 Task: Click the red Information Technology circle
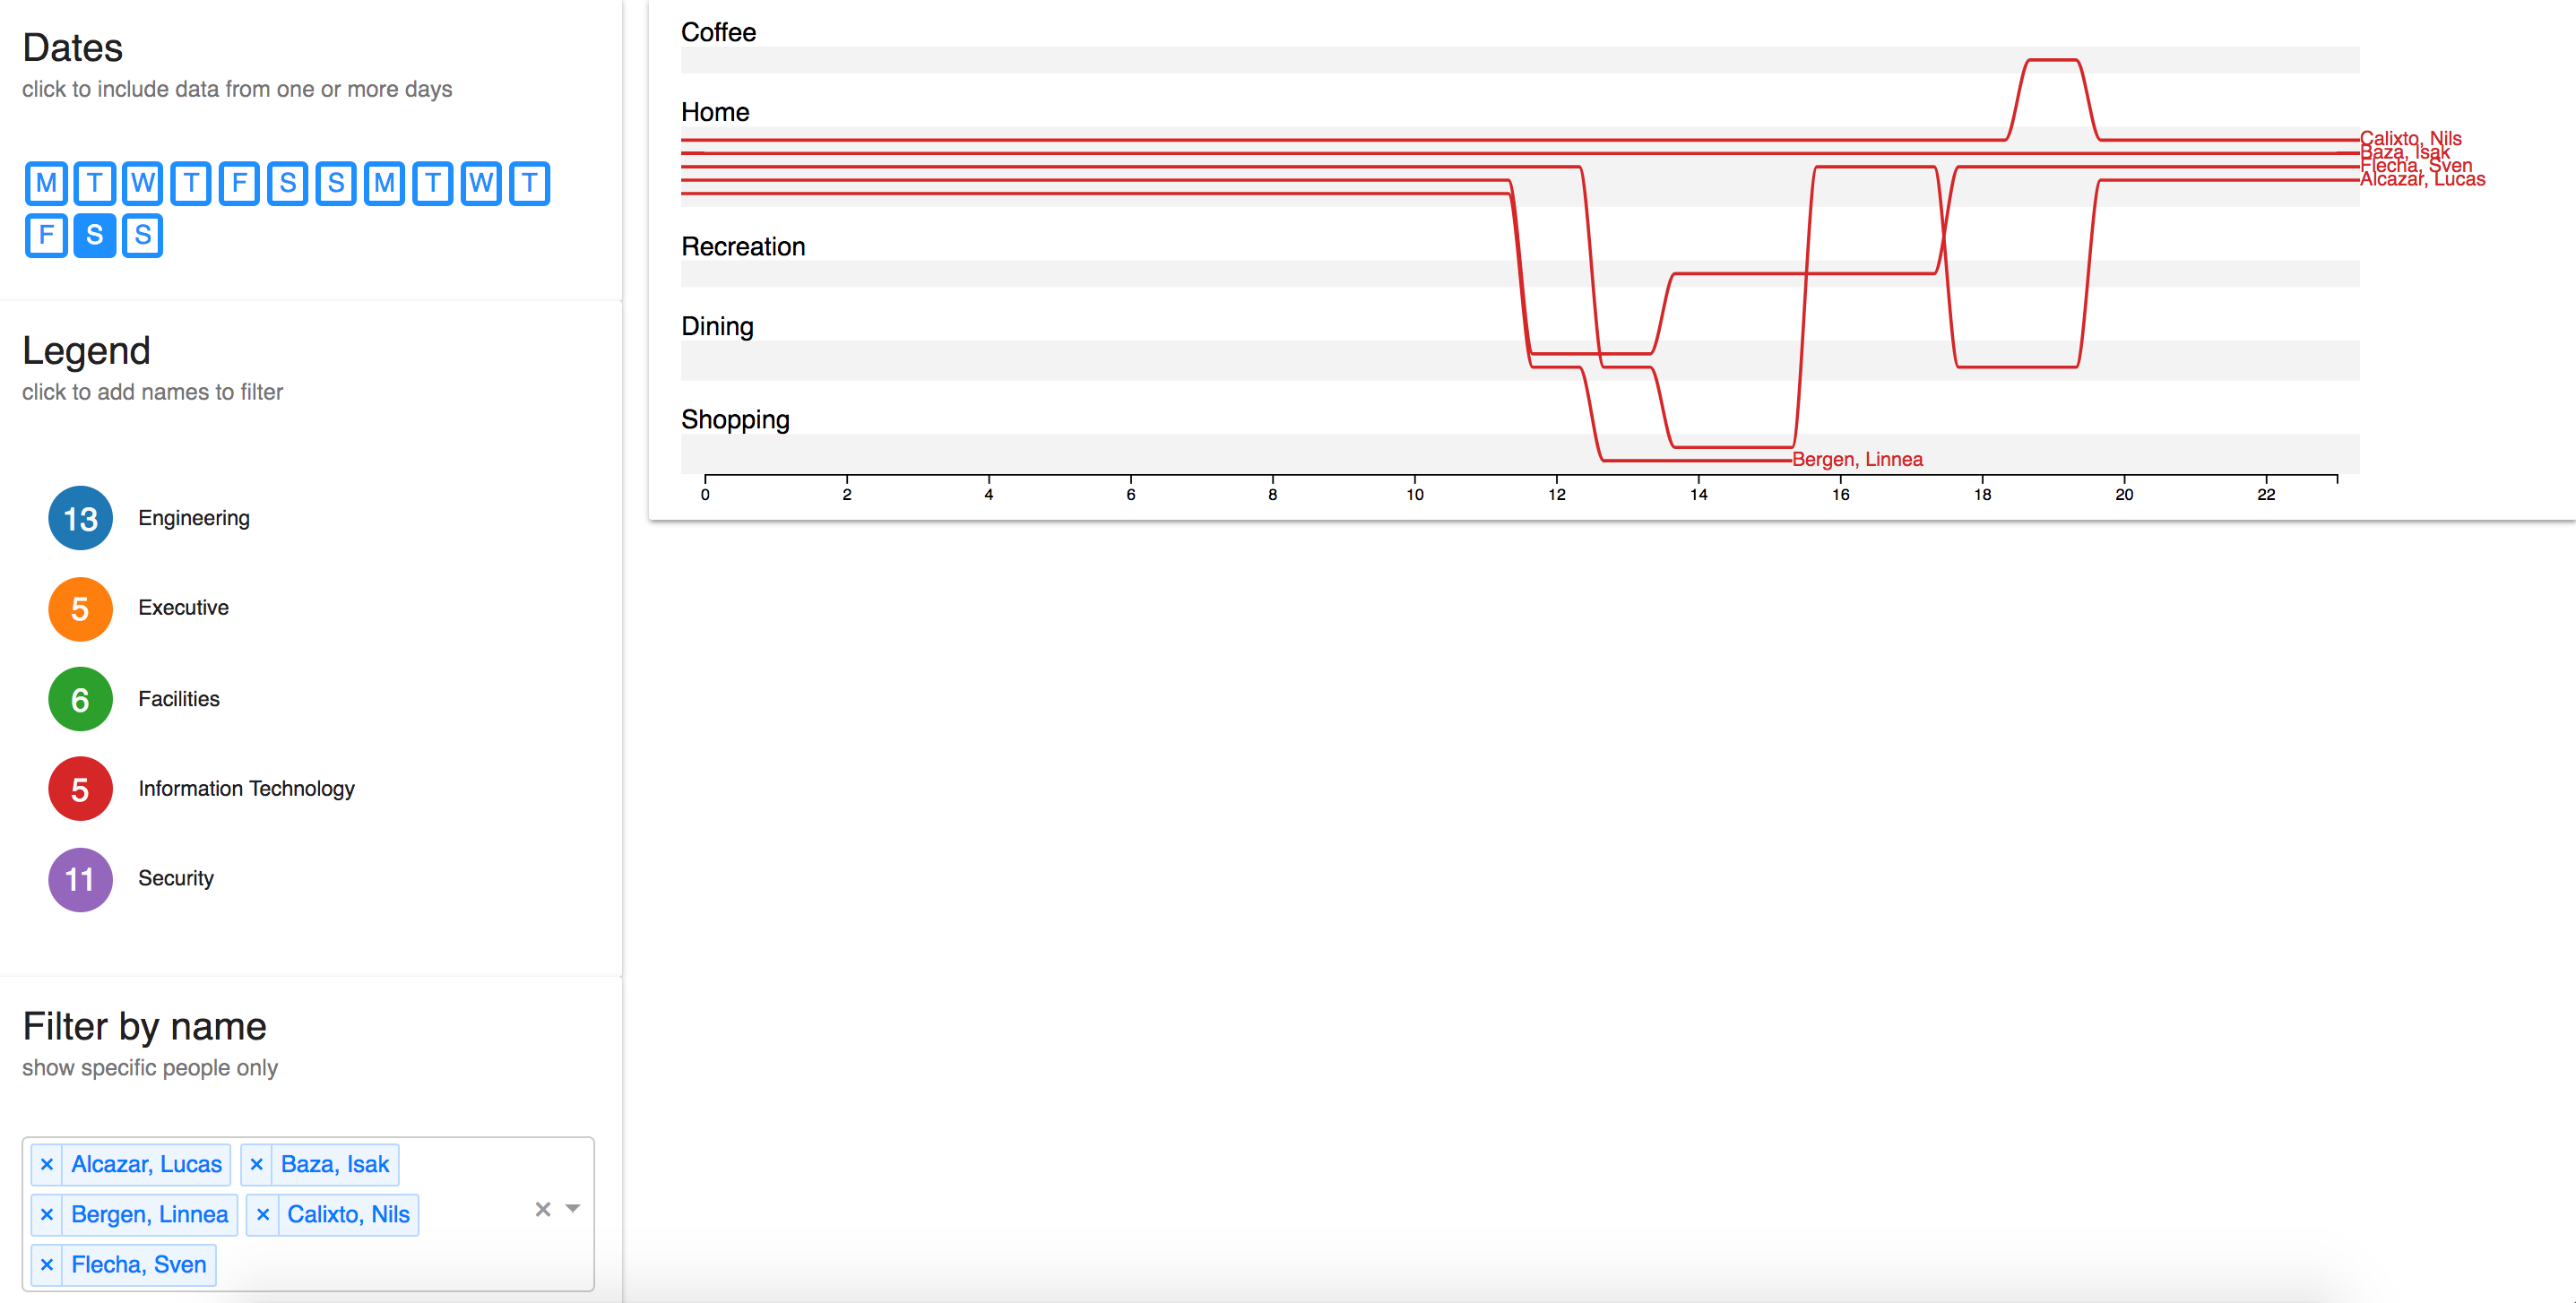pyautogui.click(x=80, y=789)
